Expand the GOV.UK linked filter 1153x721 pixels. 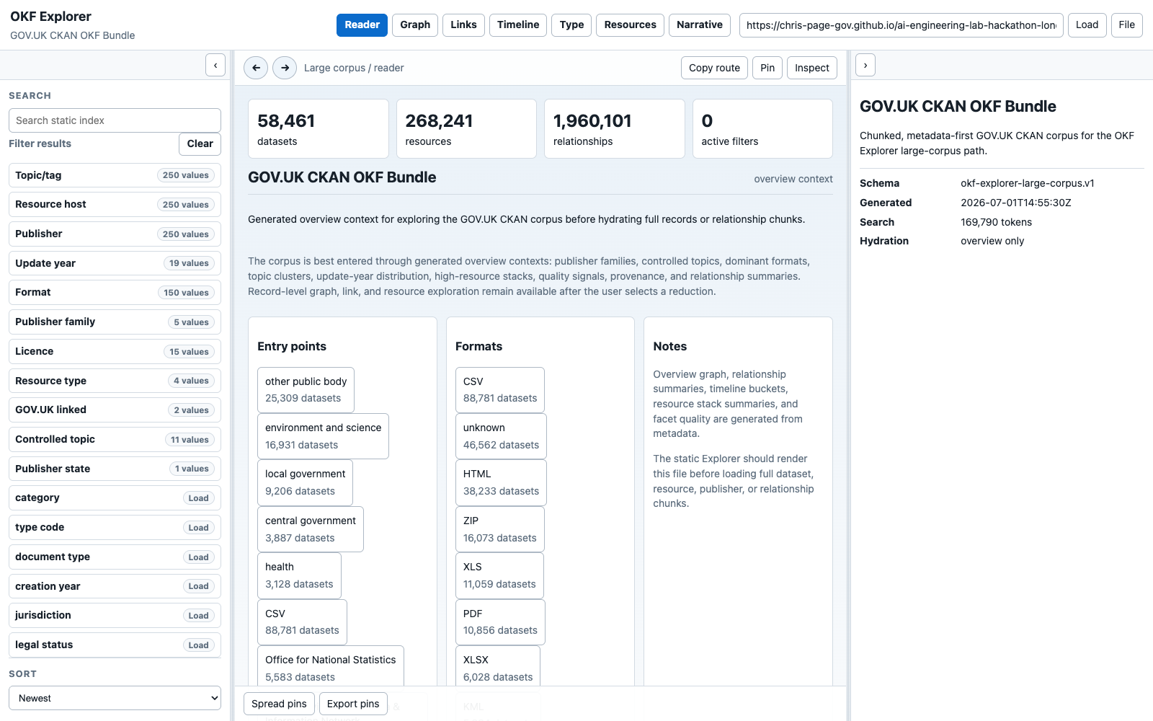115,410
